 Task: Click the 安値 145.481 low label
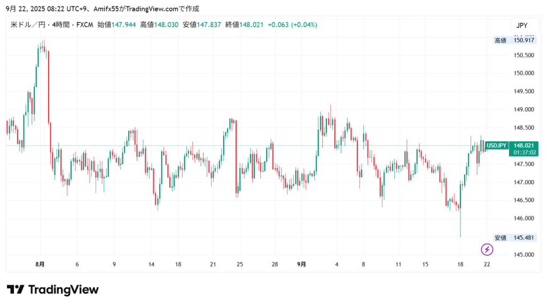point(515,238)
